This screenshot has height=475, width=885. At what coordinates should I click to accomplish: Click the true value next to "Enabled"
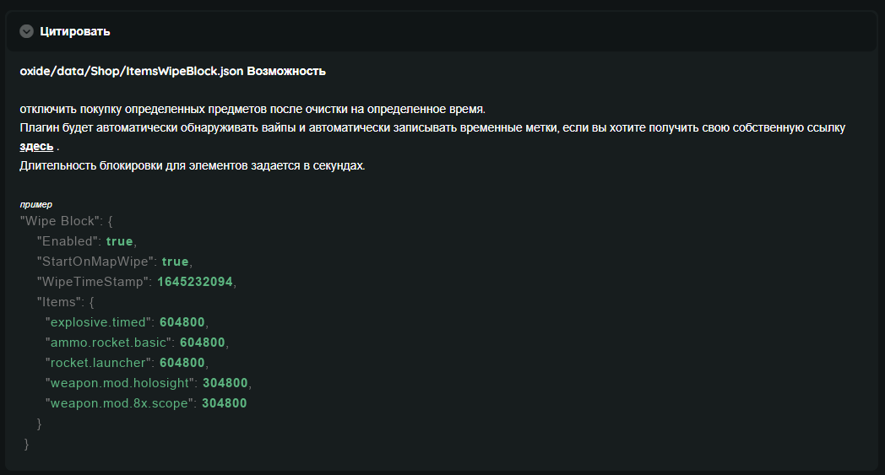[120, 241]
